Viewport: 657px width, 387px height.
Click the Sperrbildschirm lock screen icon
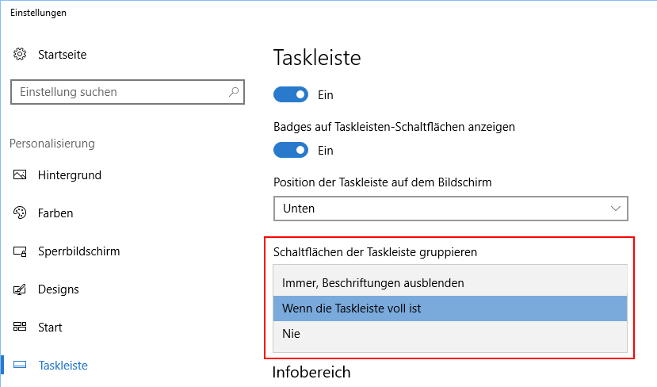tap(20, 251)
